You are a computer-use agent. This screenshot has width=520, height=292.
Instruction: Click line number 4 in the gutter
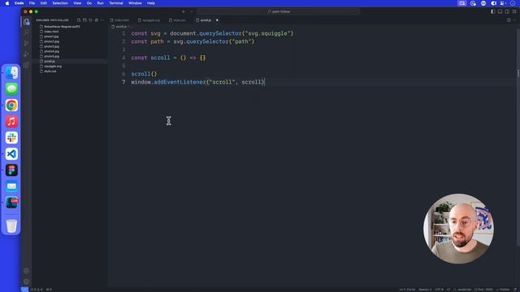123,58
